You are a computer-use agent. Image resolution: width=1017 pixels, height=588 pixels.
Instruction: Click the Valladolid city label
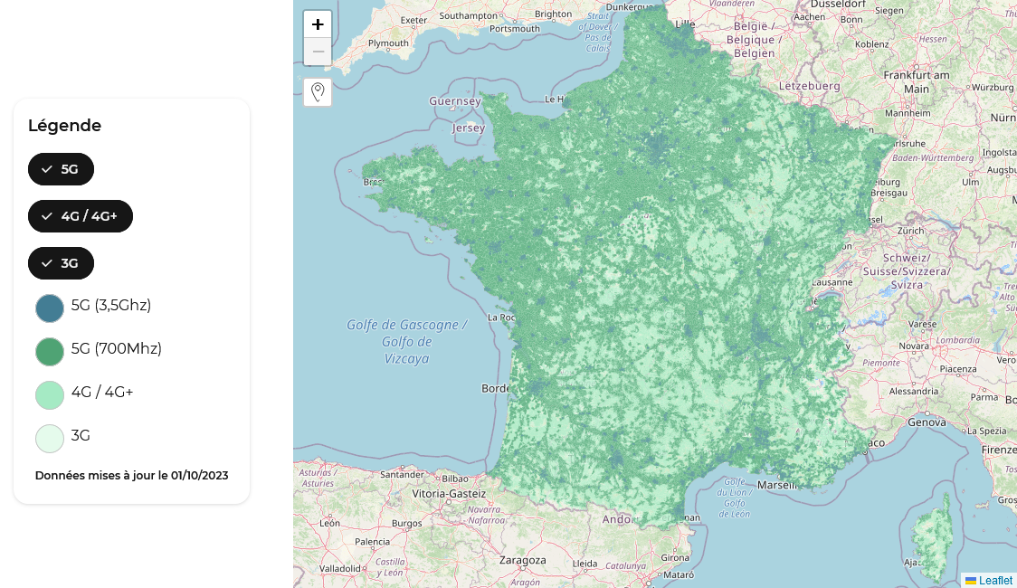(340, 569)
